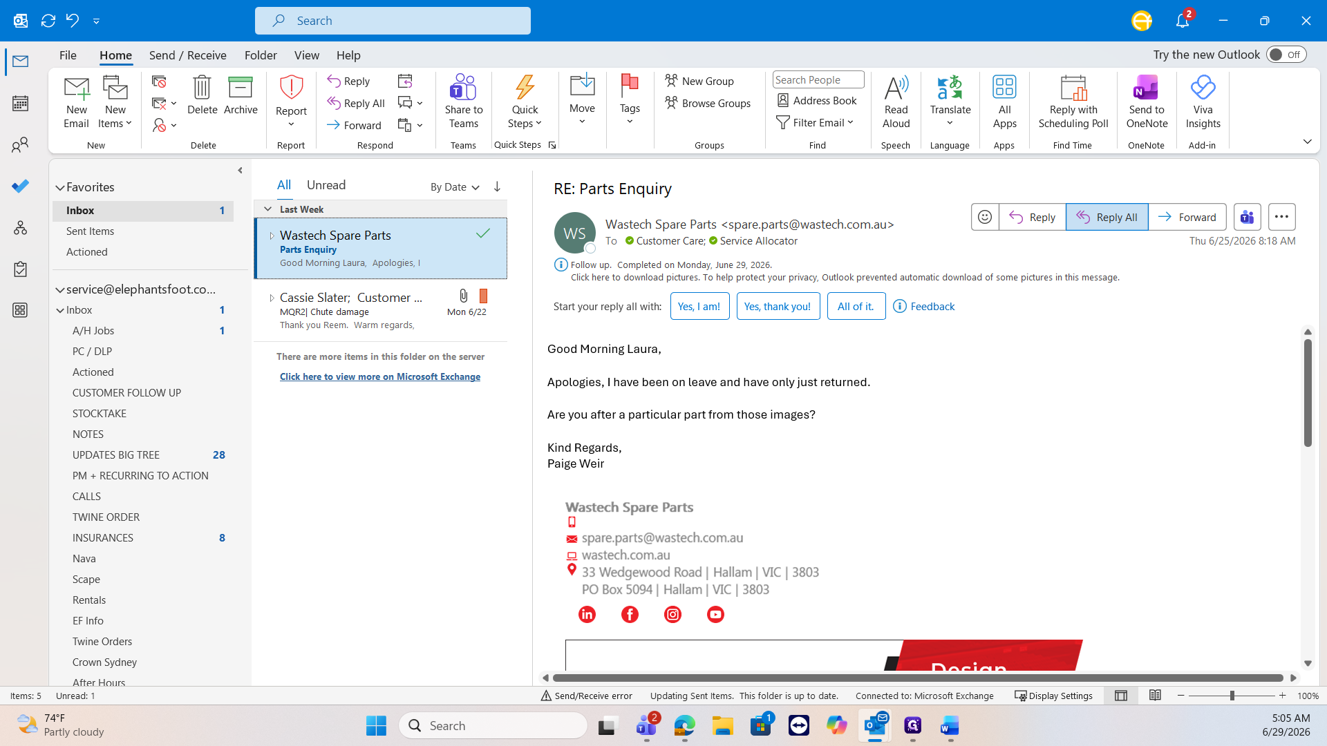
Task: Open the notifications bell icon
Action: coord(1183,21)
